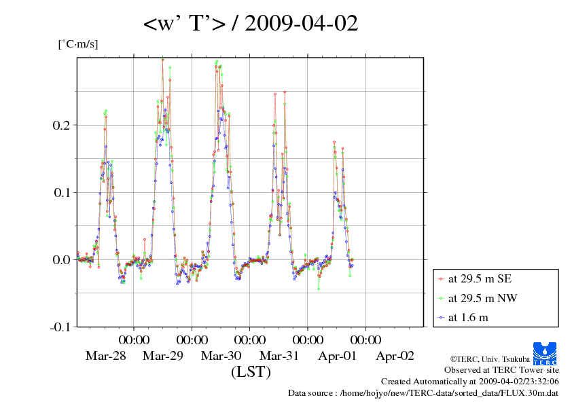Click the Mar-28 date label
The width and height of the screenshot is (572, 404).
coord(105,356)
